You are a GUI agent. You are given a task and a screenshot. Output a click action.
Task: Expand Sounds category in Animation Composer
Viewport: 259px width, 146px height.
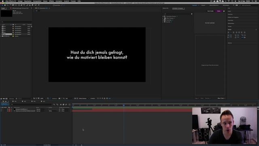click(163, 22)
